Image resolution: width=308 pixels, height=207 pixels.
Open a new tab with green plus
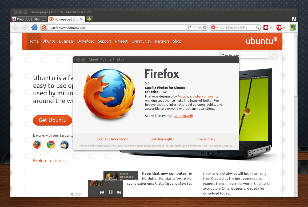89,19
